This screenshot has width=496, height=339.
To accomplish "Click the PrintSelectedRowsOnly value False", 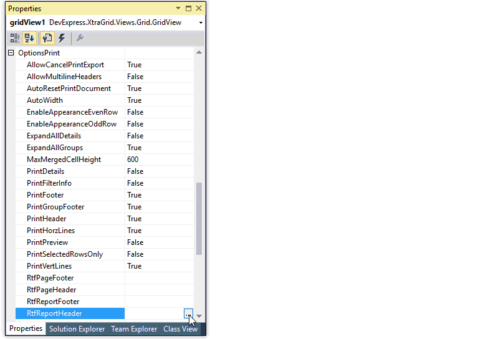I will [x=135, y=254].
